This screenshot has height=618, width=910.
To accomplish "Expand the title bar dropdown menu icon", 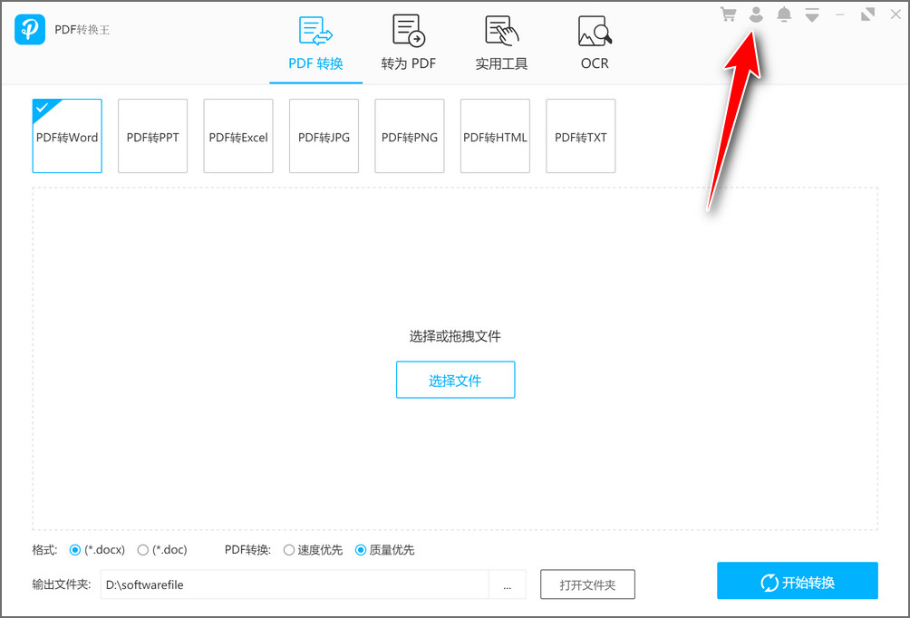I will click(812, 14).
